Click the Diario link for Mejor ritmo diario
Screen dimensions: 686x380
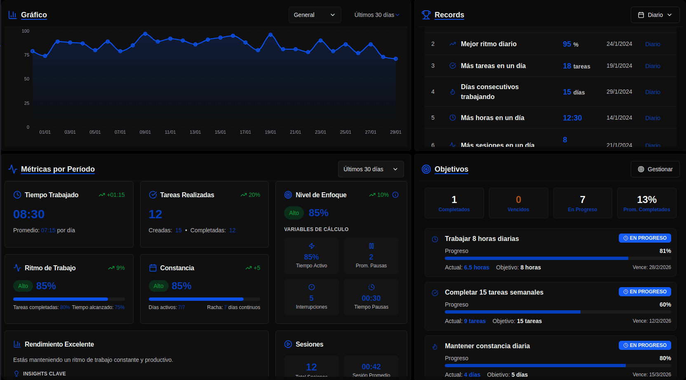click(x=652, y=44)
